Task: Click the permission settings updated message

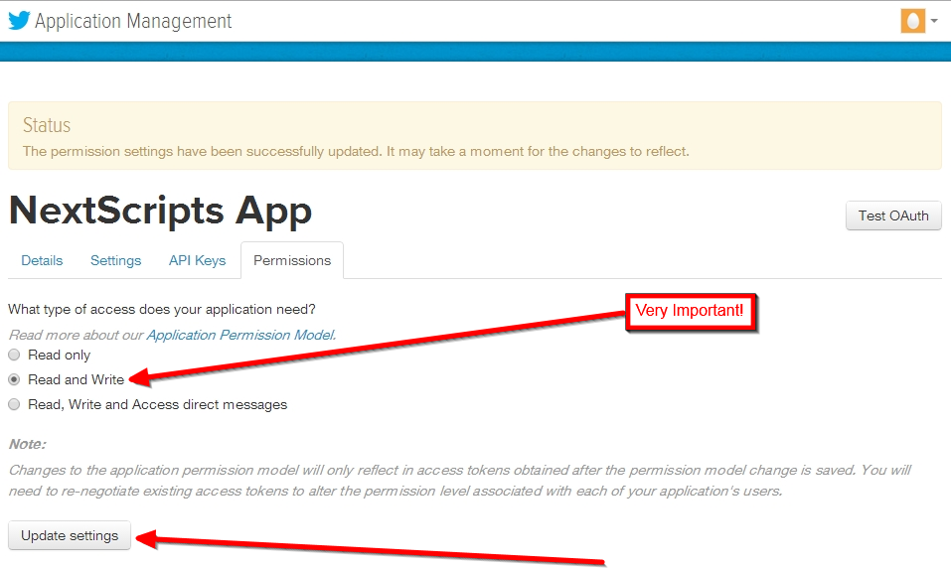Action: coord(356,152)
